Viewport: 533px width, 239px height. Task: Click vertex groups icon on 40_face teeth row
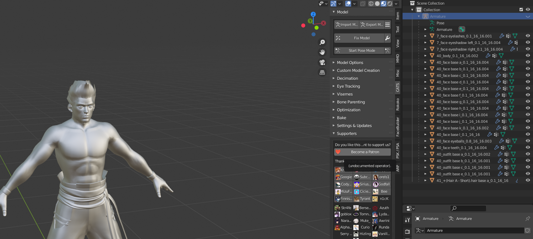pos(503,147)
